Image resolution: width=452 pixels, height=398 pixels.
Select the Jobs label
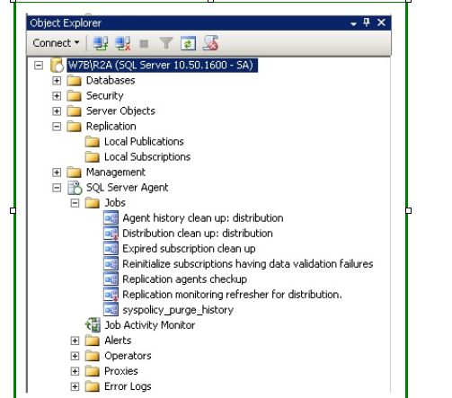(115, 203)
